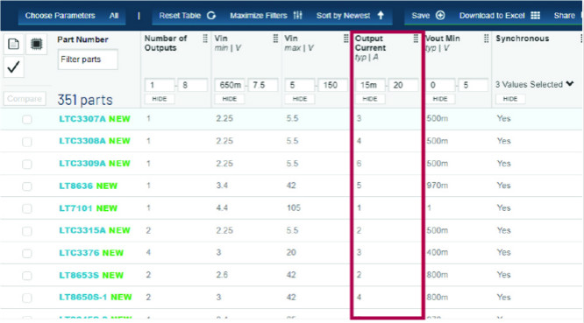Click the Sort by Newest arrow icon
This screenshot has width=584, height=323.
[x=381, y=15]
